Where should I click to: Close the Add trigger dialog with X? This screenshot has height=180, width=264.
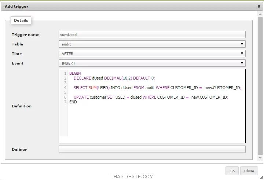coord(259,6)
